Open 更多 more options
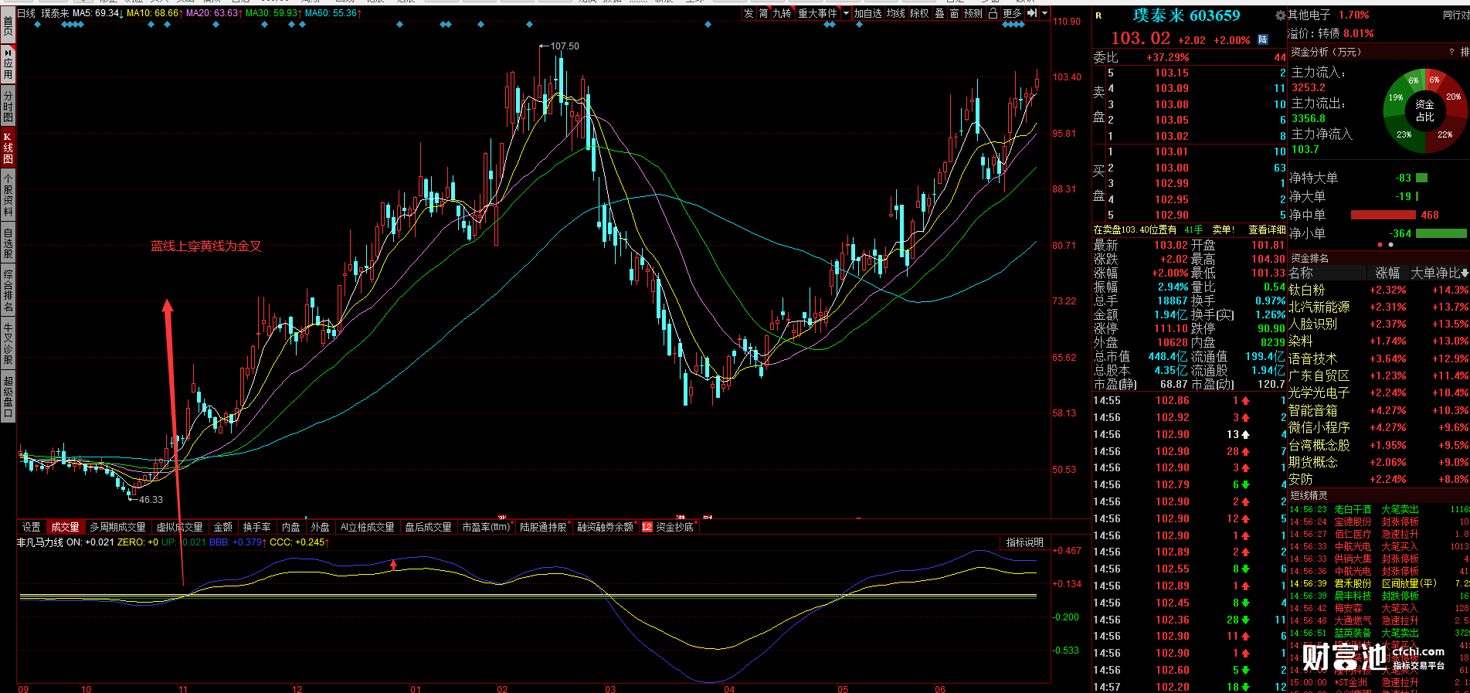This screenshot has width=1470, height=693. click(x=1012, y=13)
